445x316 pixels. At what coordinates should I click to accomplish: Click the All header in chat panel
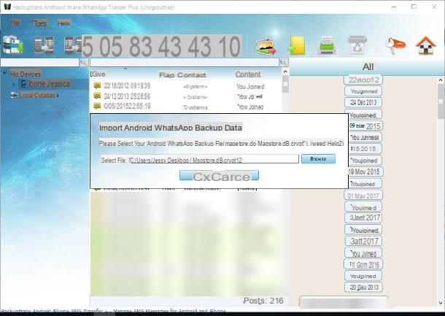[x=368, y=66]
